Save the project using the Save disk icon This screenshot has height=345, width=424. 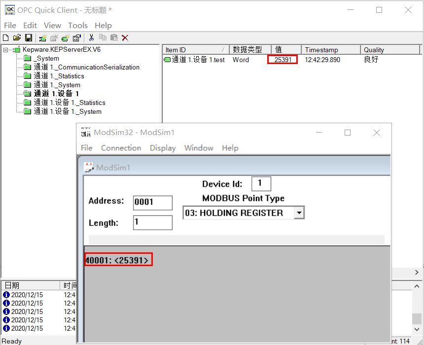pos(29,37)
